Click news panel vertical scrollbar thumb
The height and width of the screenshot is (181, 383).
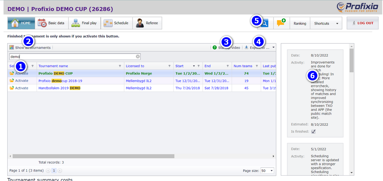[352, 60]
